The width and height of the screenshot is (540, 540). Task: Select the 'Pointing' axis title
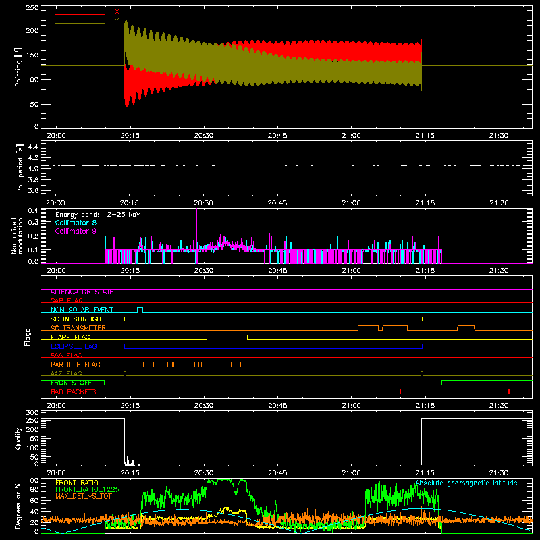tap(18, 67)
